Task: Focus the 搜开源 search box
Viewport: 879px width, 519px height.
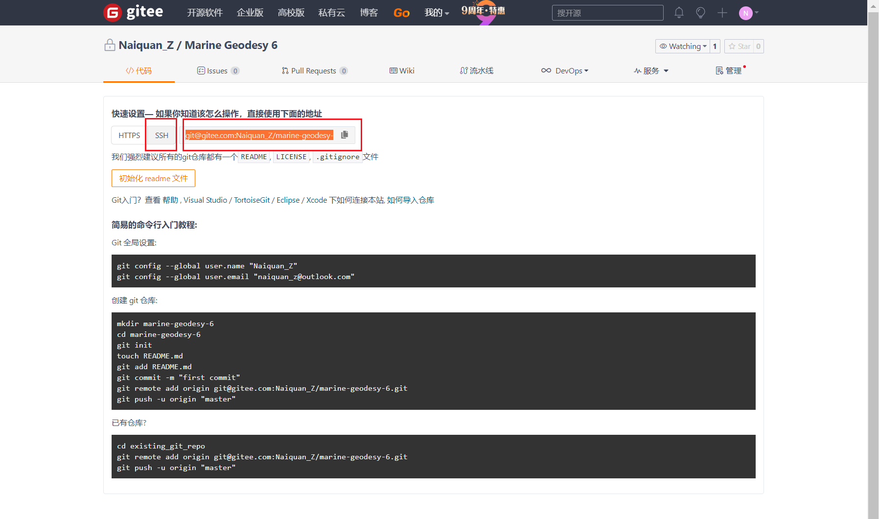Action: pos(607,13)
